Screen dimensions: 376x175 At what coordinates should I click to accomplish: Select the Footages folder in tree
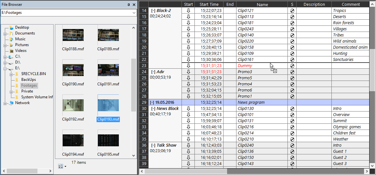click(x=29, y=85)
